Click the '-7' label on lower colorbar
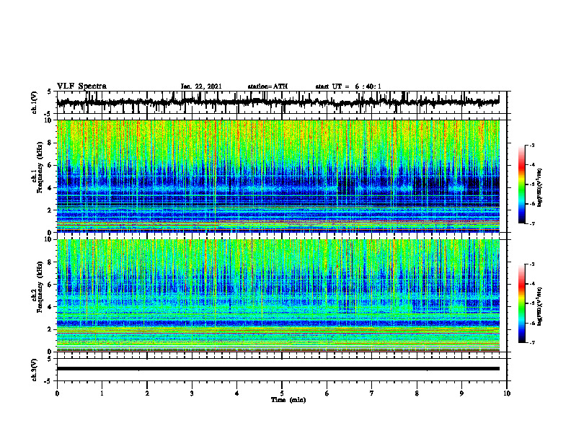The image size is (571, 441). click(x=531, y=343)
